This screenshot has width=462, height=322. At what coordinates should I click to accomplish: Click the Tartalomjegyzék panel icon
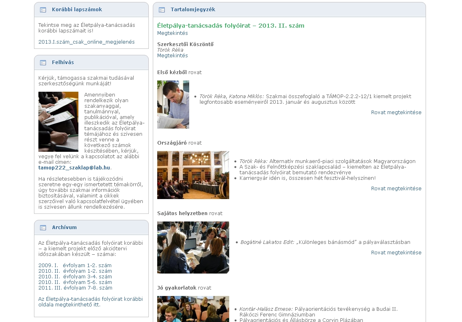[162, 10]
